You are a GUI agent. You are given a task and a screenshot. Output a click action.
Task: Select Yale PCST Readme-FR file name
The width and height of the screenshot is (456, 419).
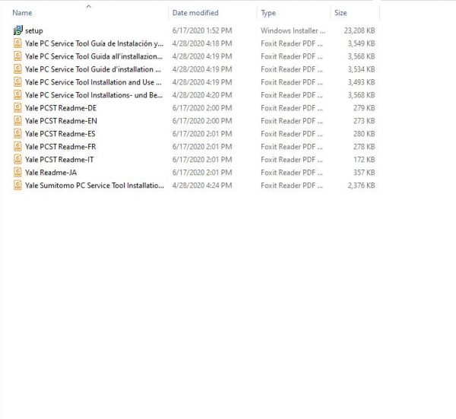coord(60,147)
